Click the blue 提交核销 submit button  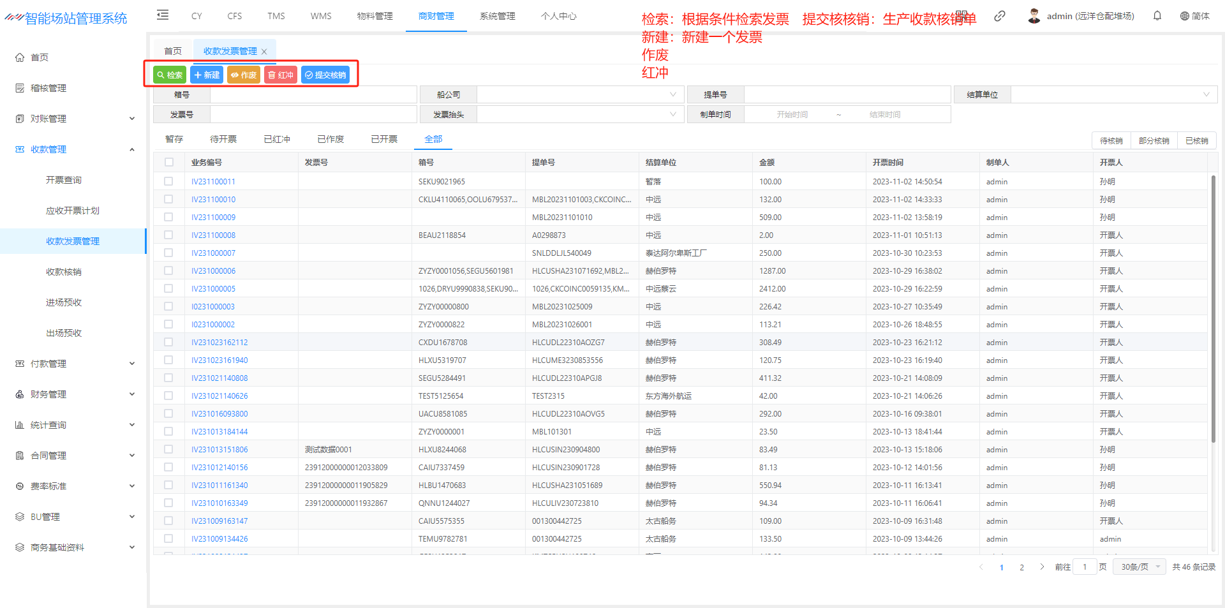point(325,75)
